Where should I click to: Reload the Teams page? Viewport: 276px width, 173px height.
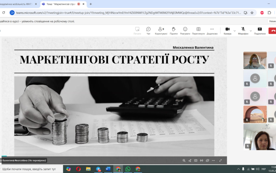click(3, 13)
